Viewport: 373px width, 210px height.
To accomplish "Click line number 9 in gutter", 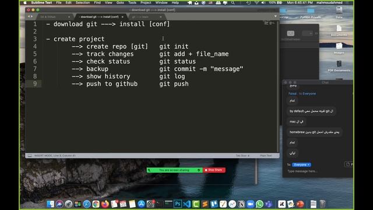I will tap(35, 84).
